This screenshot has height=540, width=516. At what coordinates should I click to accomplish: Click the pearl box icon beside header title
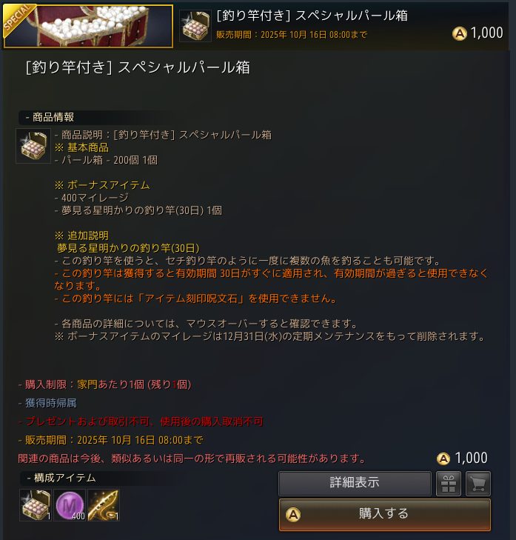tap(195, 26)
